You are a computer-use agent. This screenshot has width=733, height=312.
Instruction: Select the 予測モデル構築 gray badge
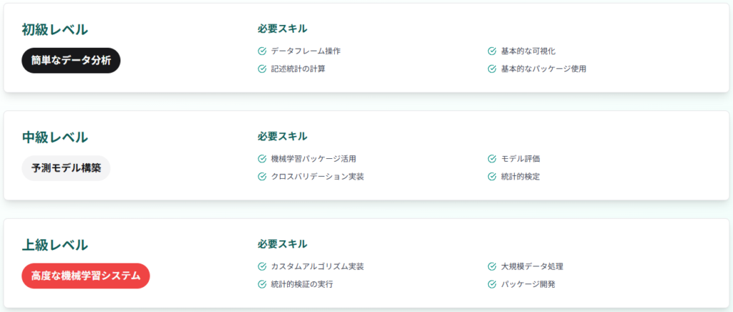(66, 168)
